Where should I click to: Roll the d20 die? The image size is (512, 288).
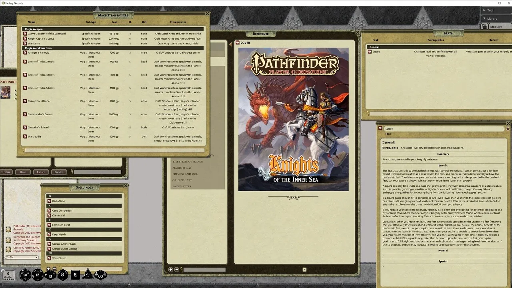tap(25, 275)
